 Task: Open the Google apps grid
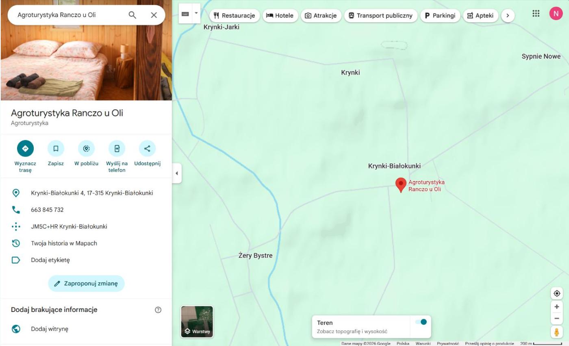point(536,13)
